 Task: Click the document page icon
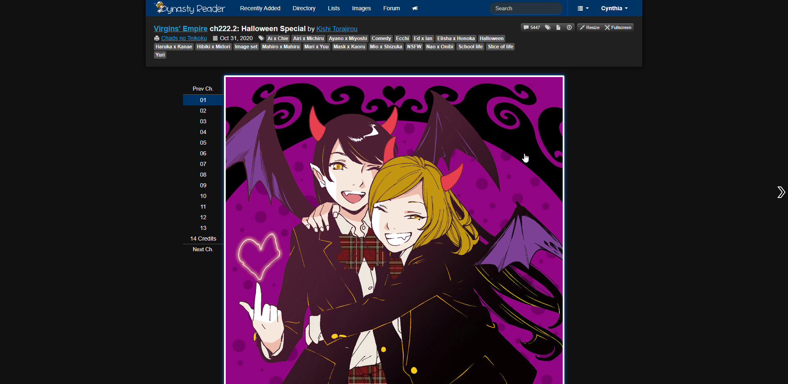(558, 27)
